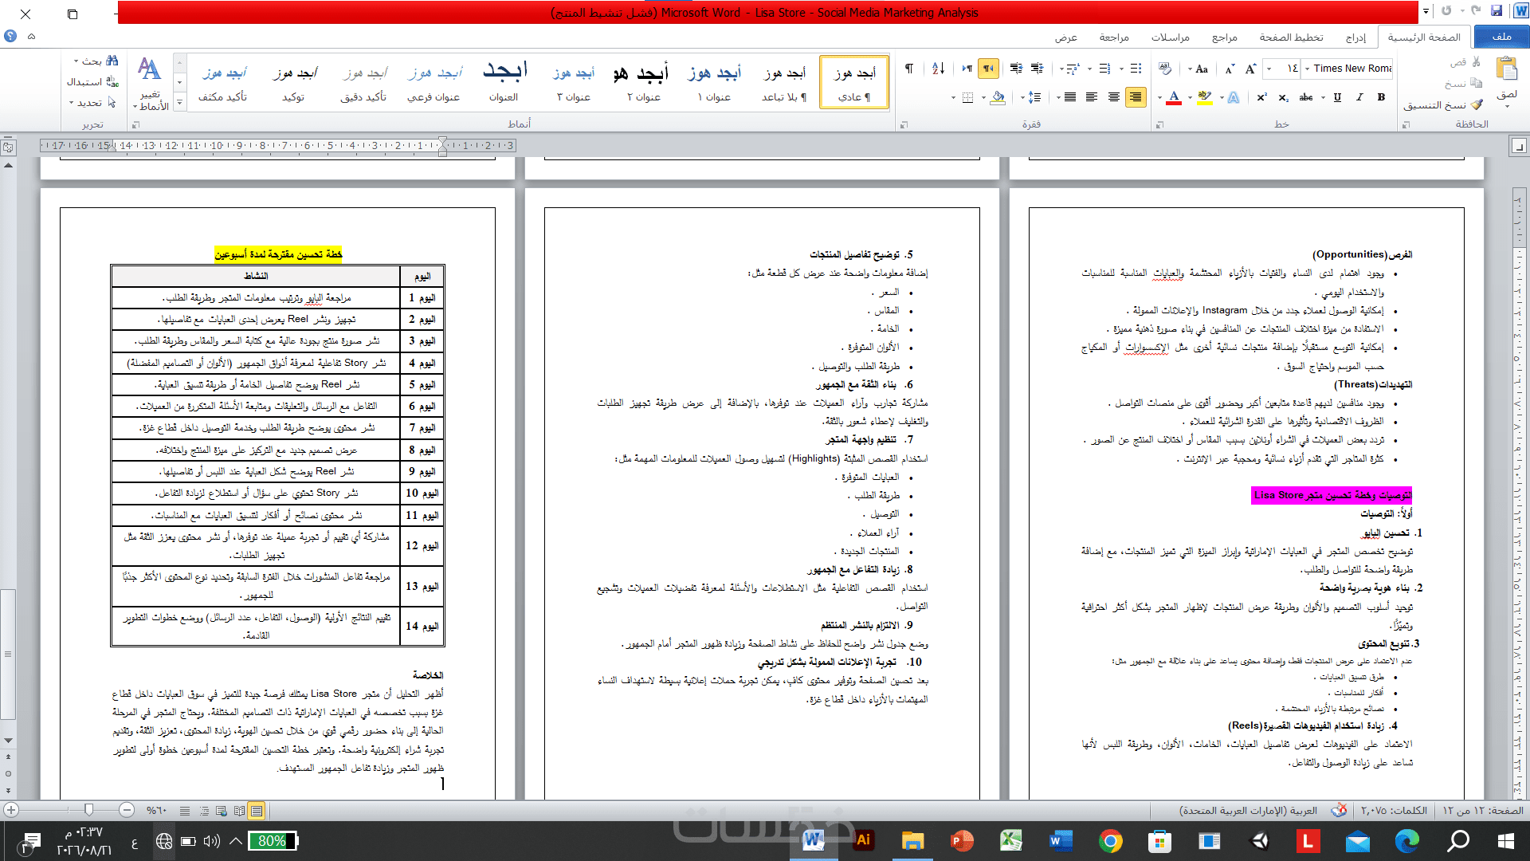Screen dimensions: 1530x861
Task: Open PowerPoint from the taskbar
Action: (x=962, y=840)
